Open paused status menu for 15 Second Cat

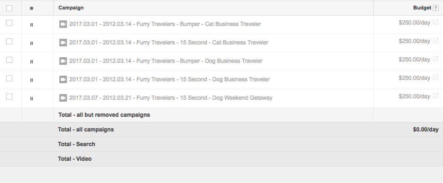31,43
